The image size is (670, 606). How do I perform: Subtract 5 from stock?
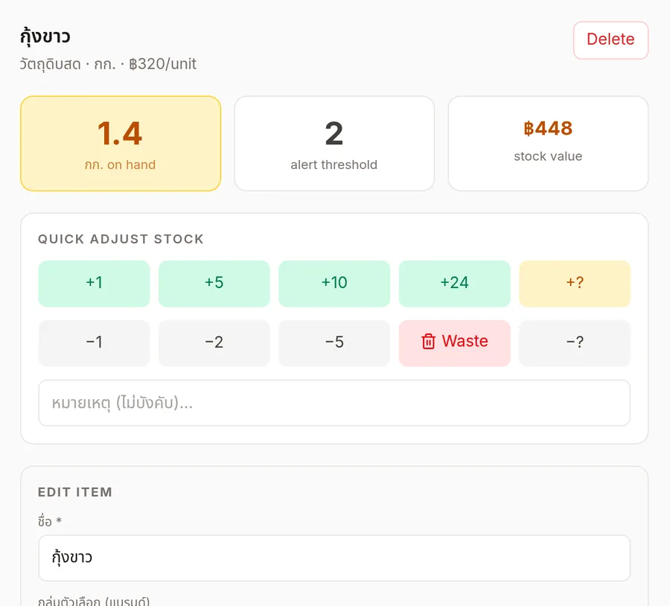coord(334,342)
